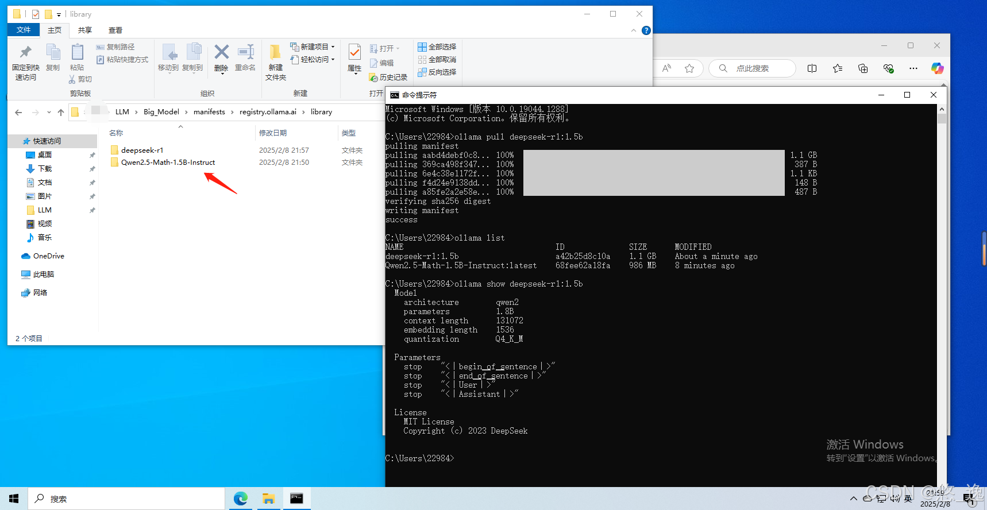Sort by the Date modified column header
The width and height of the screenshot is (987, 510).
tap(273, 133)
